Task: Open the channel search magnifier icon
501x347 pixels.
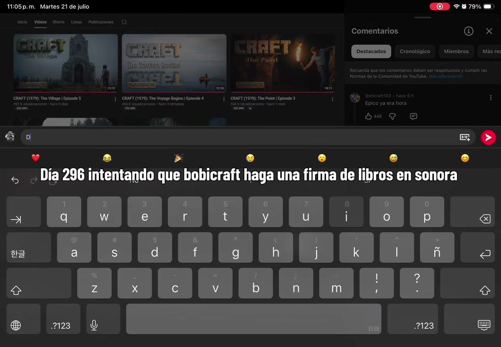Action: tap(125, 22)
